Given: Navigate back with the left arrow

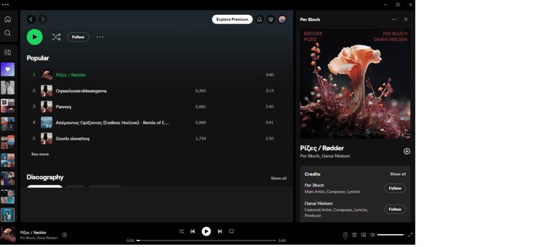Looking at the screenshot, I should pos(31,20).
